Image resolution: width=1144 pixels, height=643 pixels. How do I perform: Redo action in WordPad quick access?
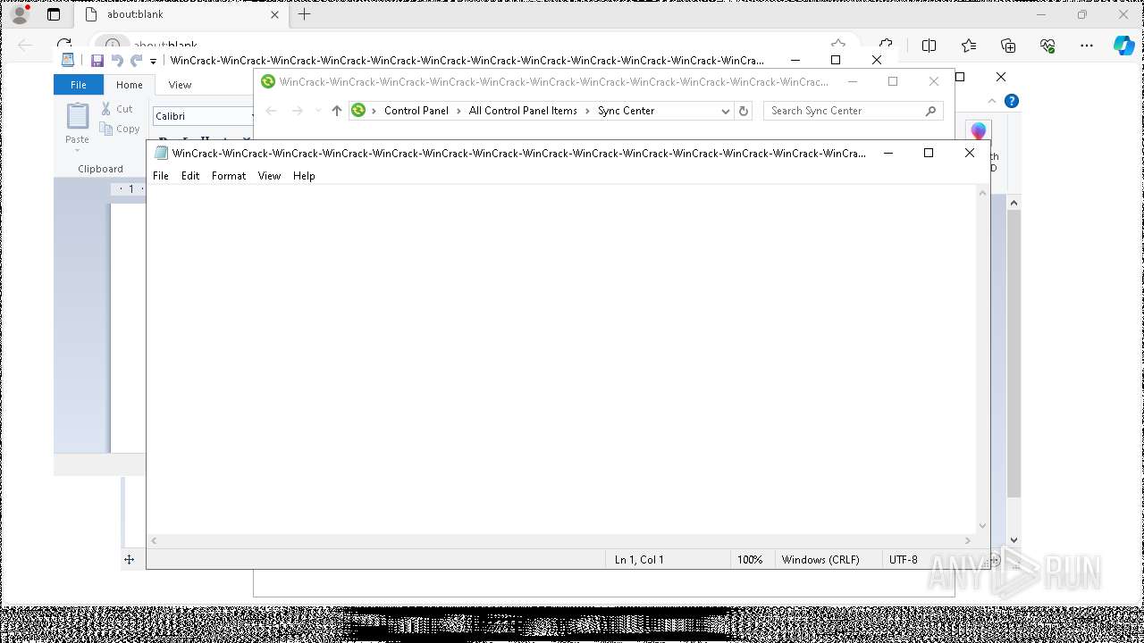(x=137, y=61)
